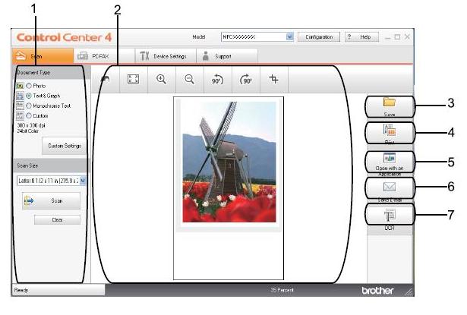Image resolution: width=467 pixels, height=315 pixels.
Task: Click the undo arrow in preview toolbar
Action: tap(104, 79)
